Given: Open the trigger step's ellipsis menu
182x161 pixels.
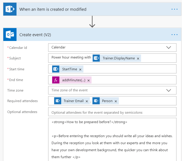Looking at the screenshot, I should 174,9.
